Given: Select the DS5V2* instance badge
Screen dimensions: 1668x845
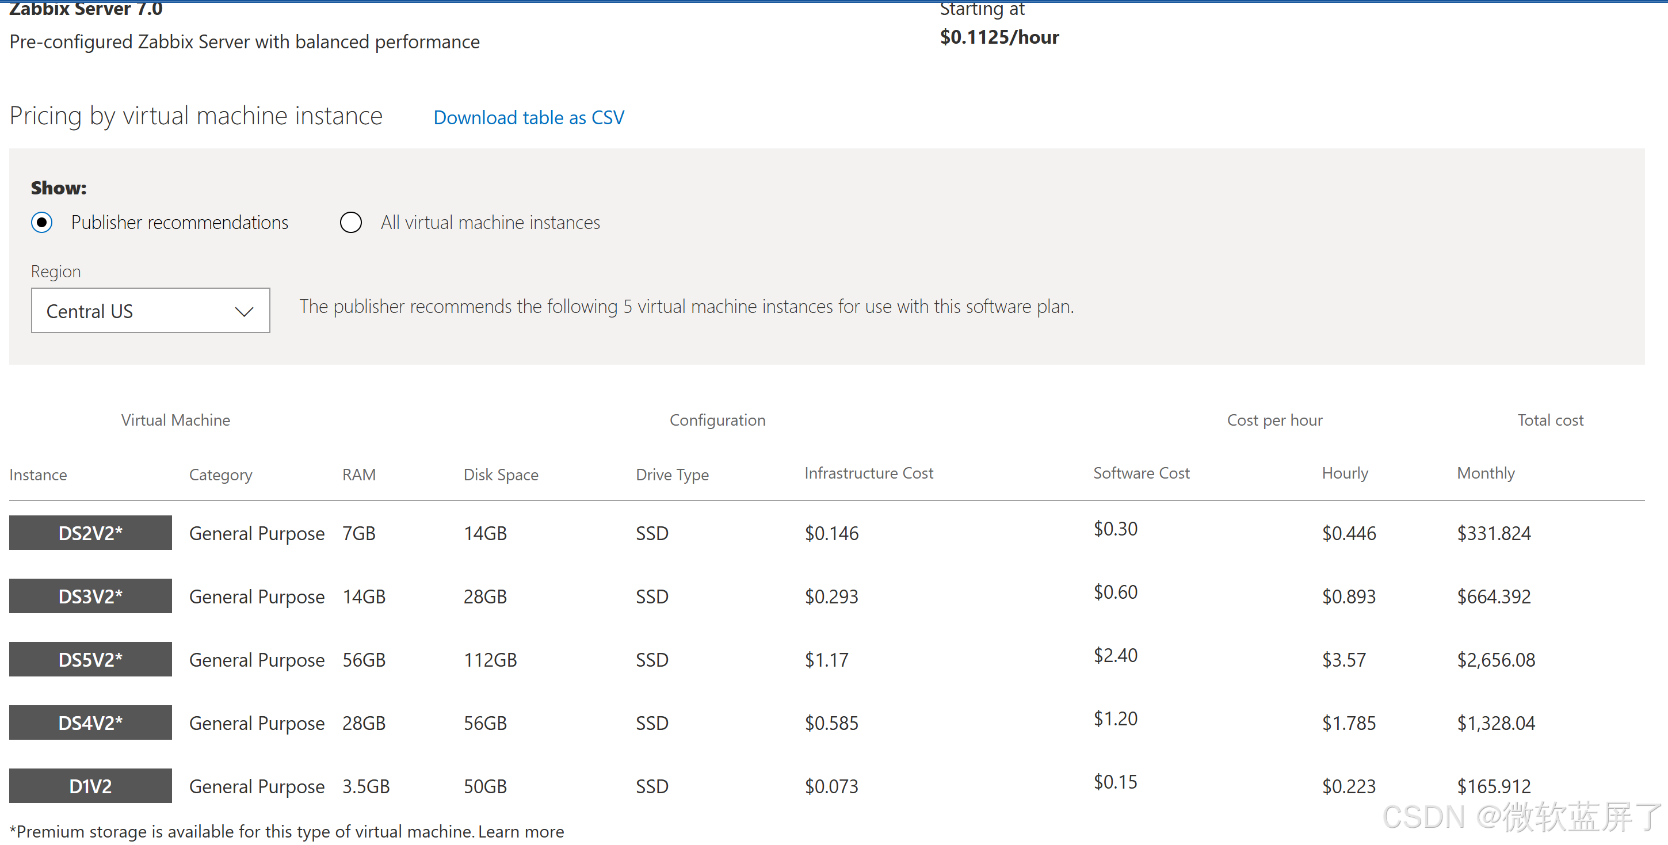Looking at the screenshot, I should click(x=91, y=659).
